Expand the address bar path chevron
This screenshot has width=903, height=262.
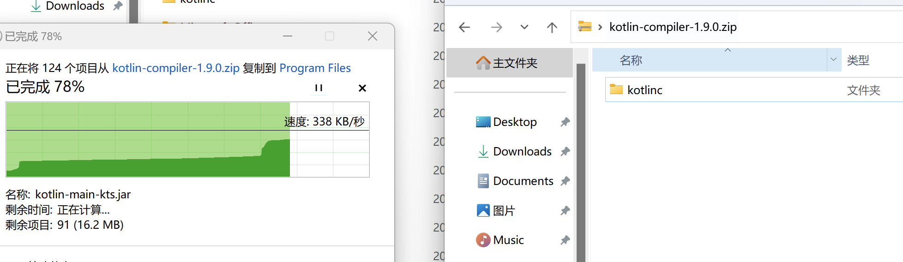tap(600, 27)
